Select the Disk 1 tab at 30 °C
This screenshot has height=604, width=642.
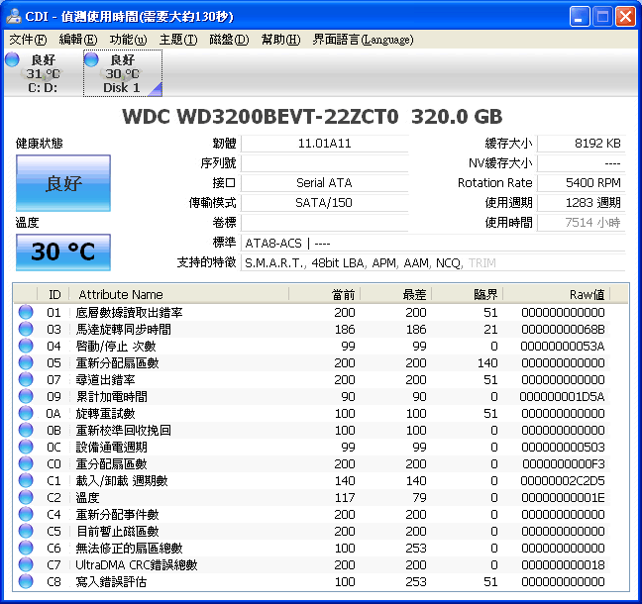click(x=123, y=73)
